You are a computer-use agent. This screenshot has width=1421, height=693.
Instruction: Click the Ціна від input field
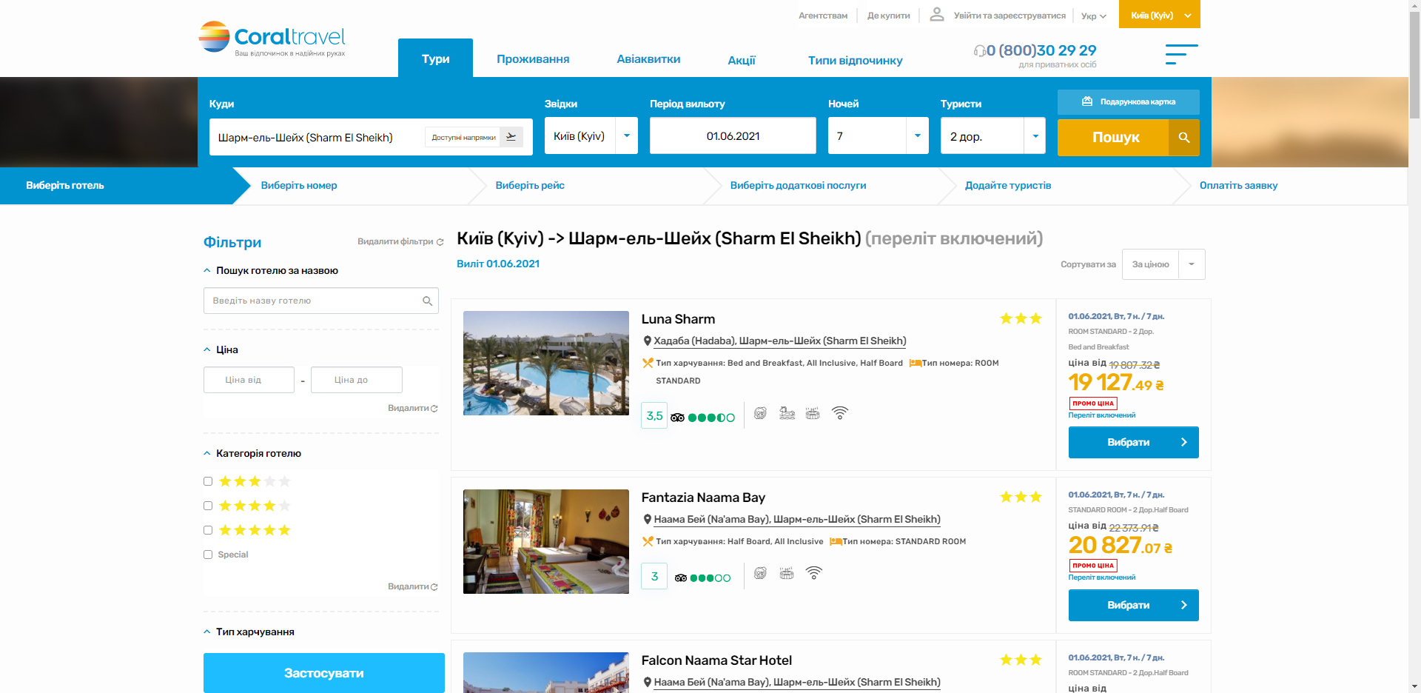point(249,380)
